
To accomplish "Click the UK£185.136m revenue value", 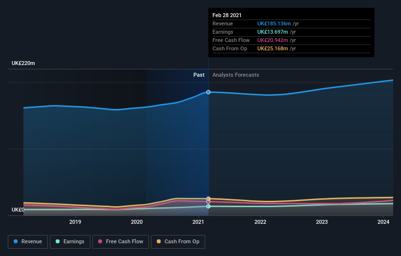I will (274, 23).
